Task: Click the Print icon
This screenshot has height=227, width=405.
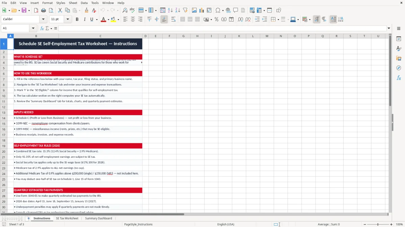Action: pos(43,10)
